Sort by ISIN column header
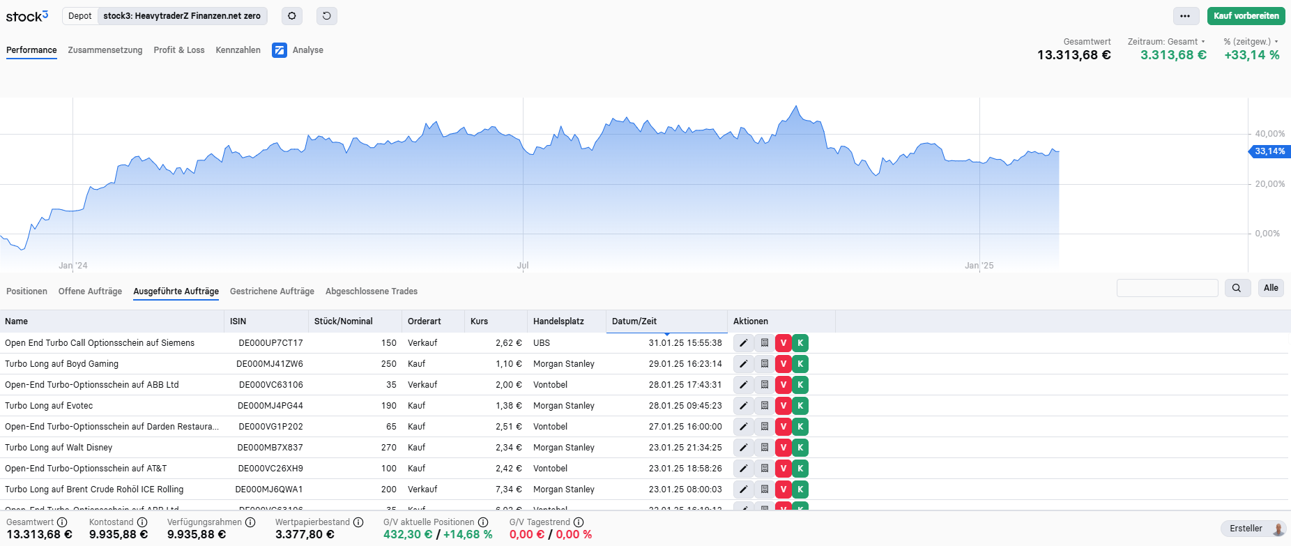This screenshot has height=546, width=1291. click(266, 321)
